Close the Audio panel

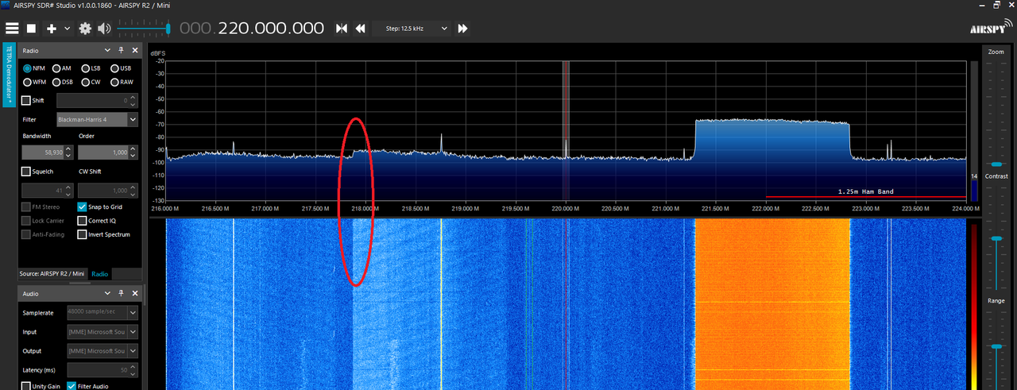pyautogui.click(x=134, y=293)
